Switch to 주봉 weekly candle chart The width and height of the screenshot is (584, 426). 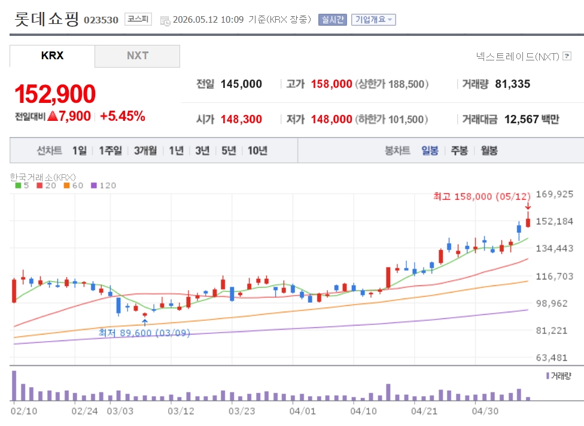459,150
